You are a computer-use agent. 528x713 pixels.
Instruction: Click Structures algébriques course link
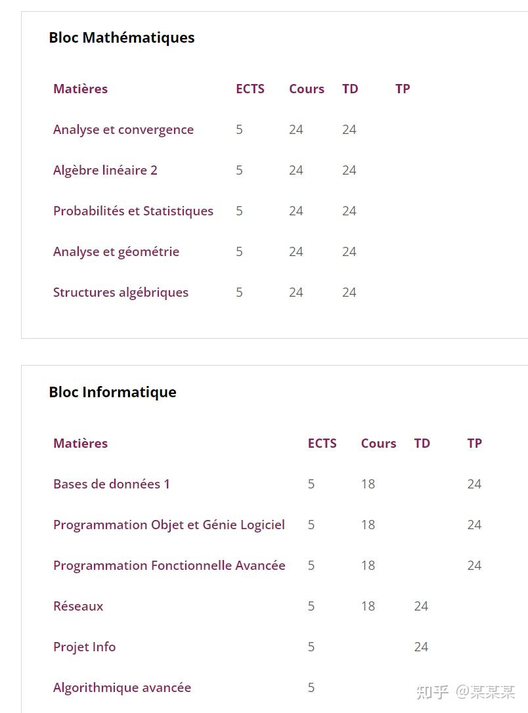(121, 292)
